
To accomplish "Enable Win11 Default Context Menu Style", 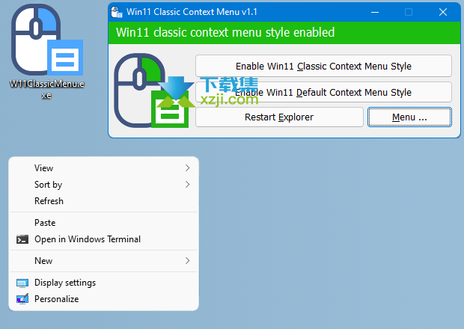I will [x=323, y=92].
